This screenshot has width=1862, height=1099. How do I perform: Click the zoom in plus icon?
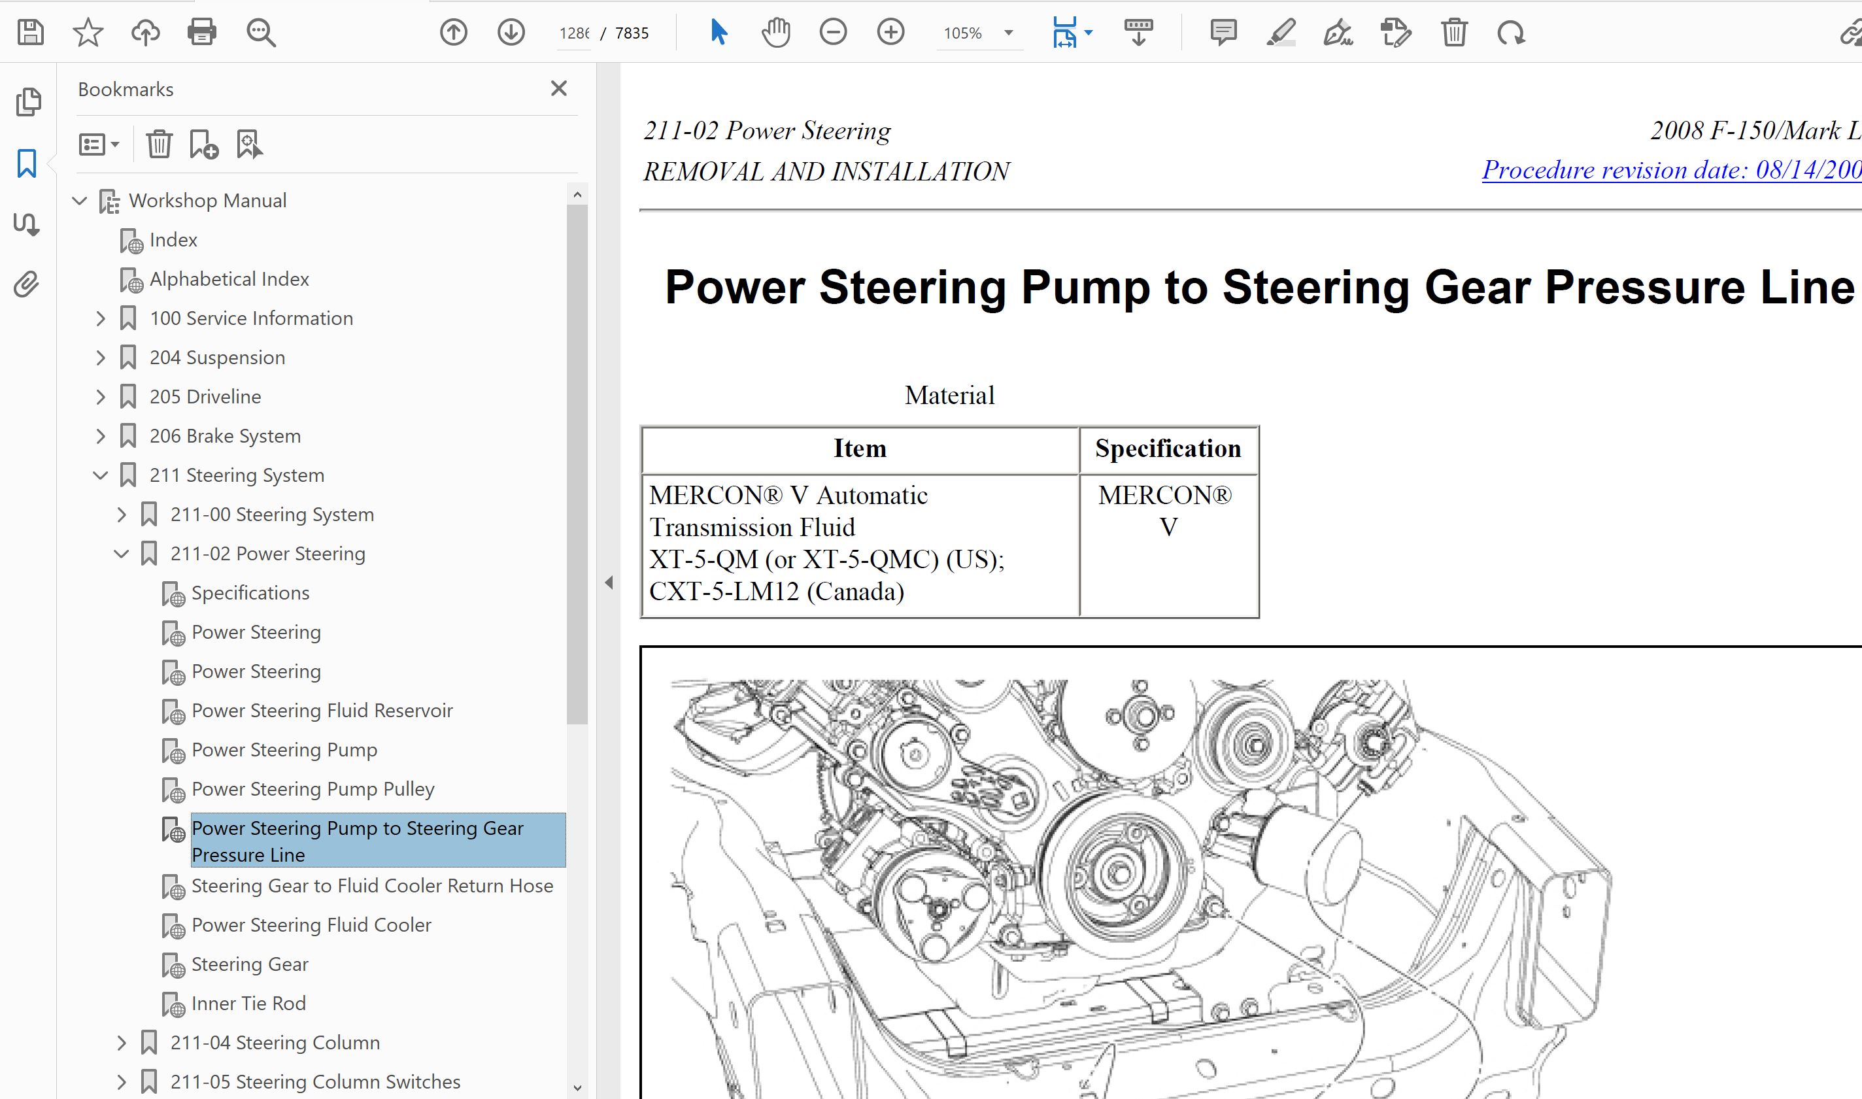tap(890, 33)
